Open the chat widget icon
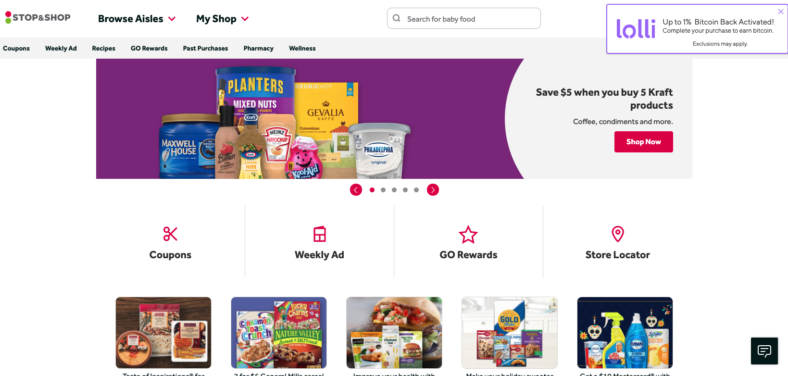The width and height of the screenshot is (788, 376). [x=764, y=351]
